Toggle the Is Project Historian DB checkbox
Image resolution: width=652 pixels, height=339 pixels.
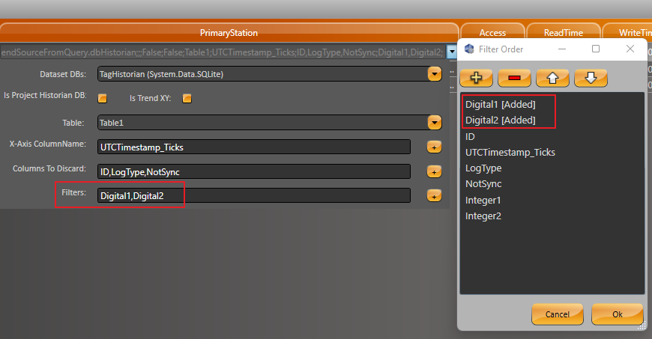(x=103, y=98)
